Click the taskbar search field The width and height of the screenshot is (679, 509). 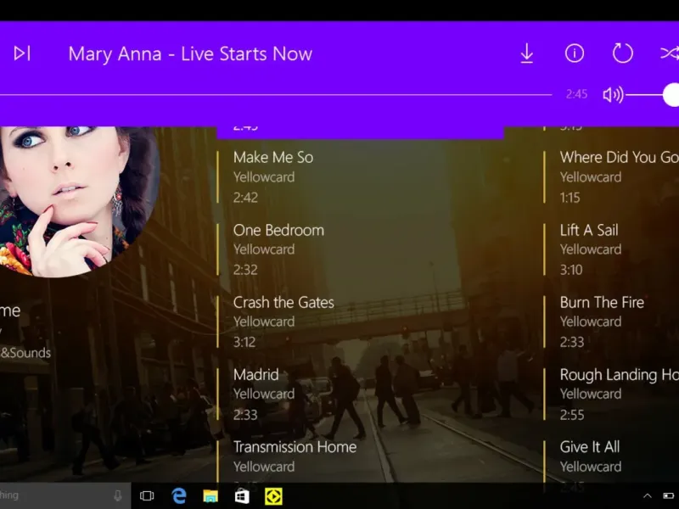pyautogui.click(x=65, y=495)
